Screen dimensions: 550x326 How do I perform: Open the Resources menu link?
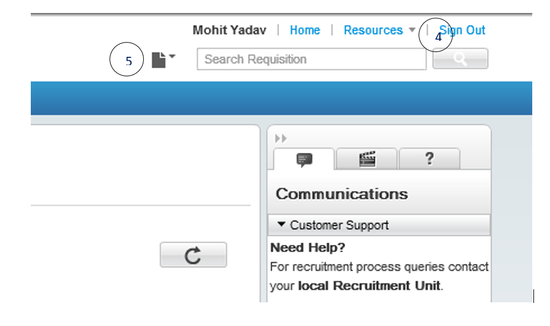(x=372, y=30)
